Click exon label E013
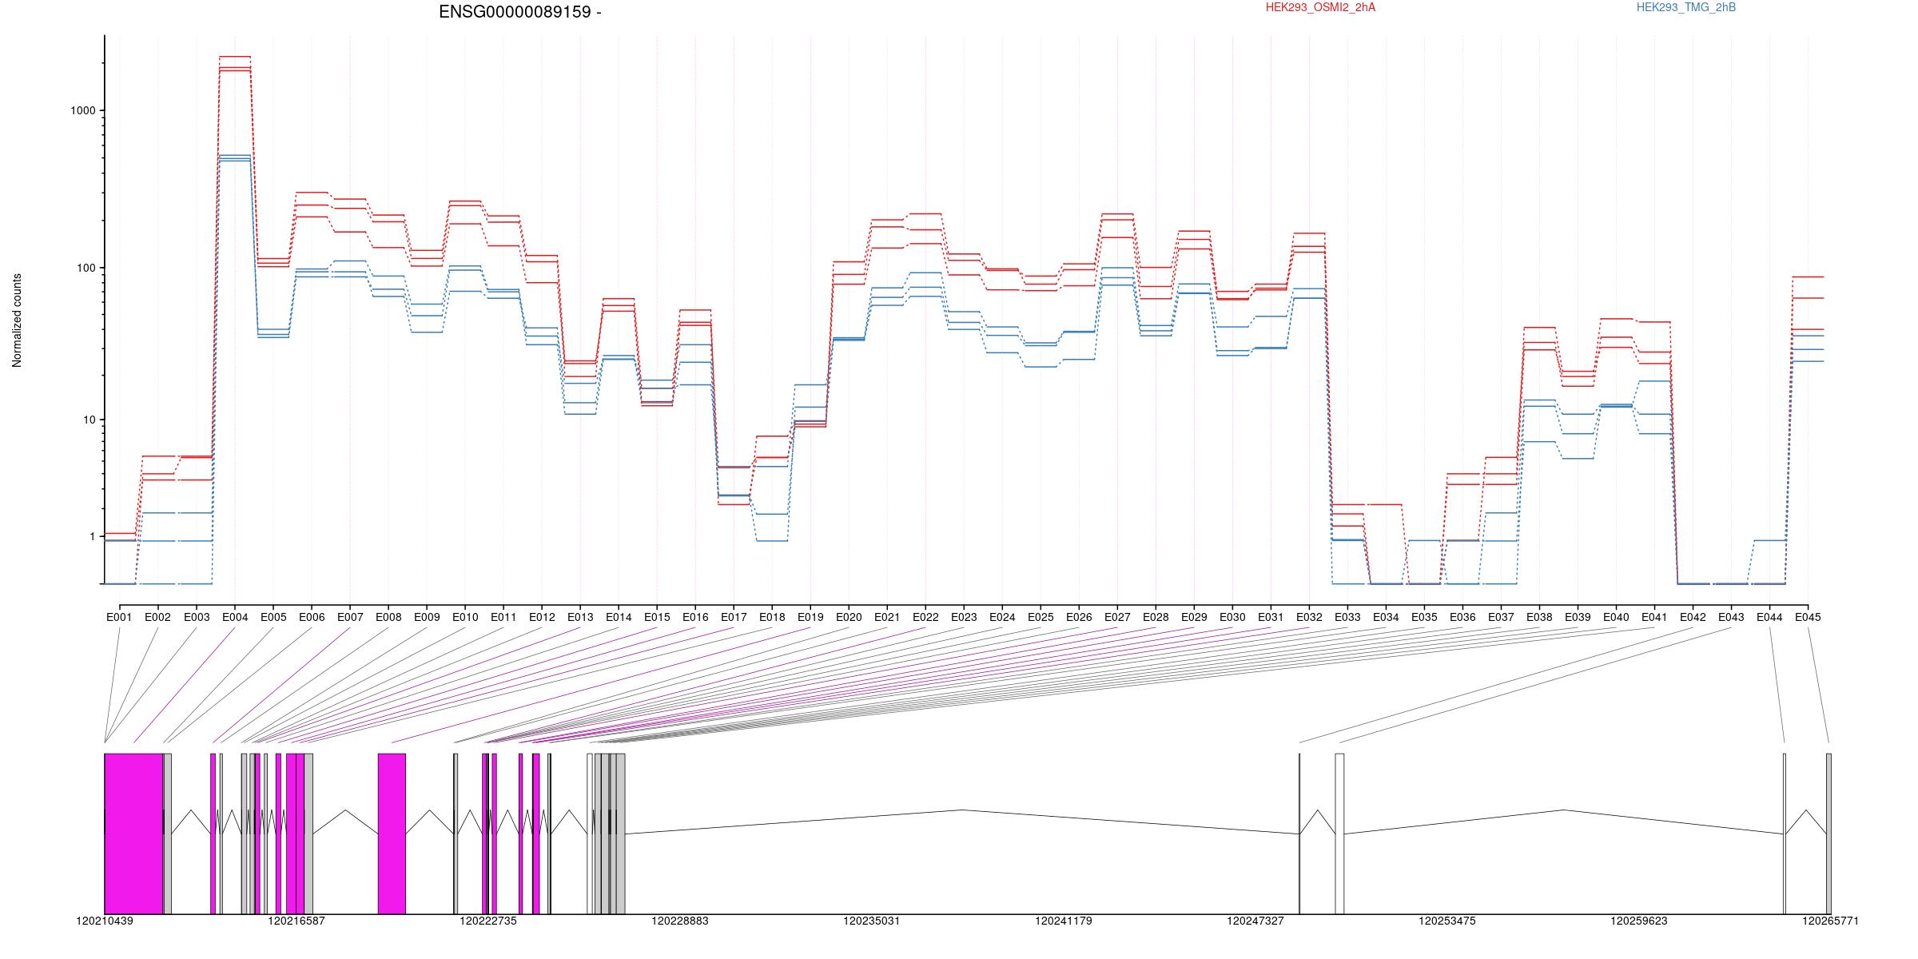This screenshot has width=1918, height=959. (x=580, y=617)
